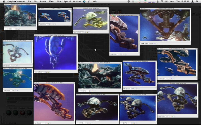The width and height of the screenshot is (201, 125).
Task: Click the From Clipboard window title bar
Action: click(55, 9)
